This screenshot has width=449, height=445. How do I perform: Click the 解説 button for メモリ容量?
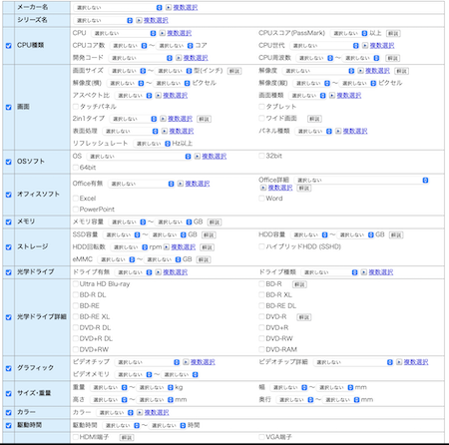pyautogui.click(x=215, y=222)
